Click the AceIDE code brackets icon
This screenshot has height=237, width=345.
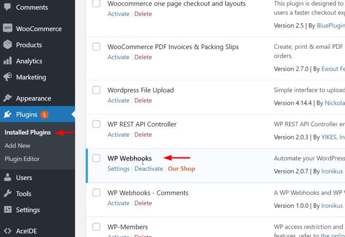click(x=8, y=231)
